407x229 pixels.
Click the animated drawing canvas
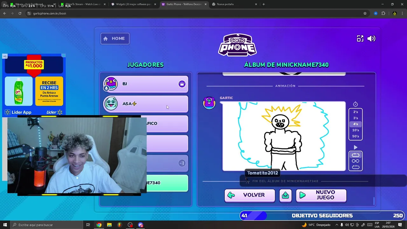[284, 136]
